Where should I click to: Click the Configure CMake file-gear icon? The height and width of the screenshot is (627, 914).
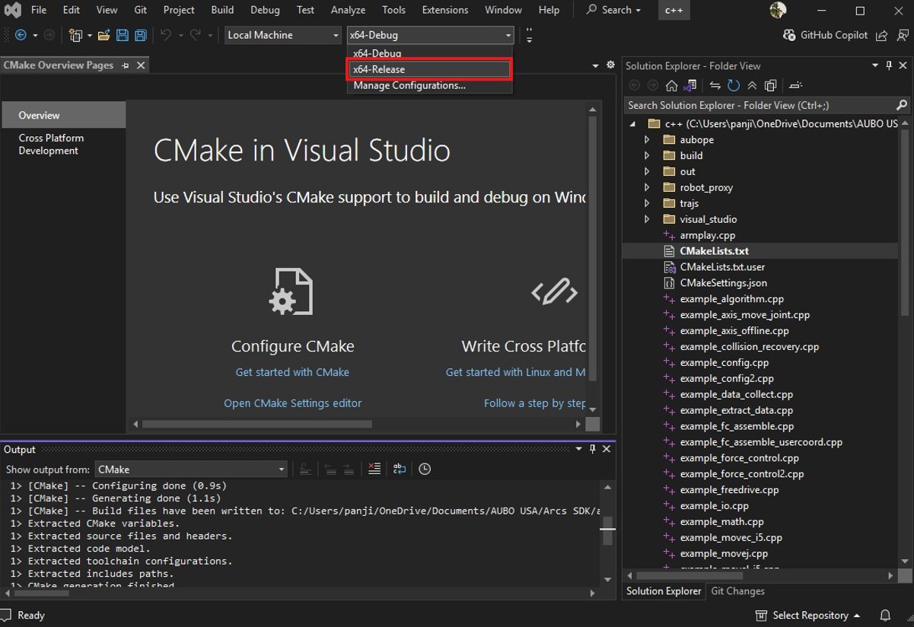292,291
